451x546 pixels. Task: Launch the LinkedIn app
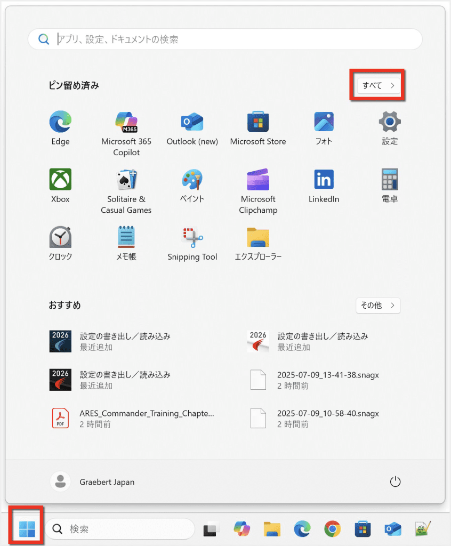[324, 186]
